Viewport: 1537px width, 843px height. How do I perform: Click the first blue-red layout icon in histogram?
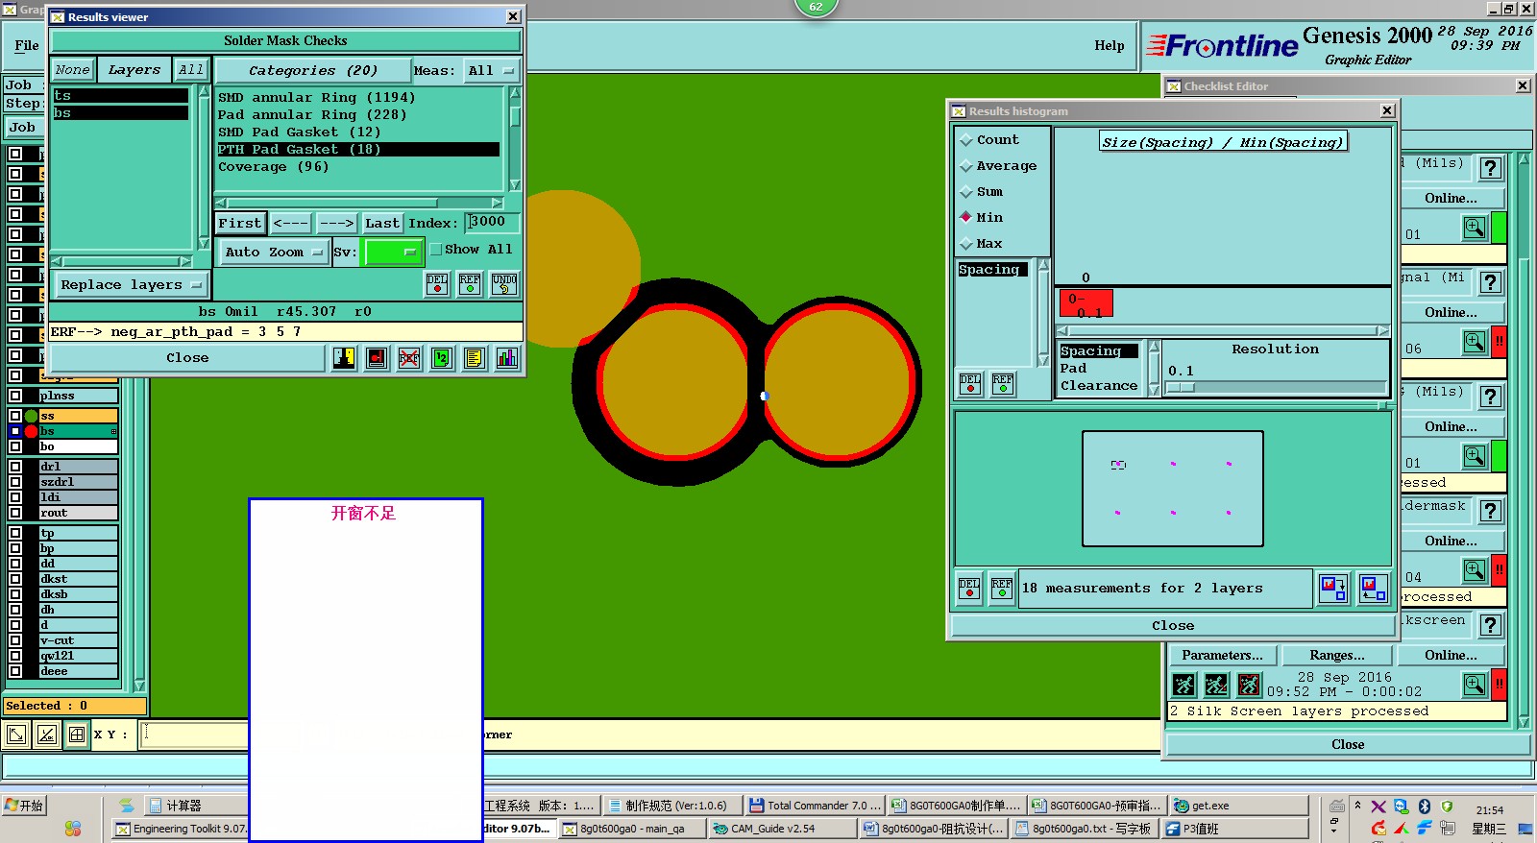point(1333,589)
